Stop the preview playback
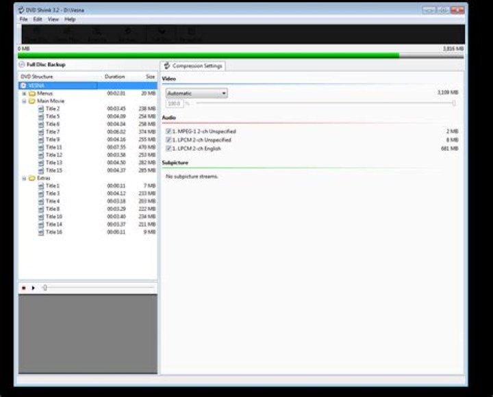Viewport: 493px width, 397px height. click(x=23, y=288)
